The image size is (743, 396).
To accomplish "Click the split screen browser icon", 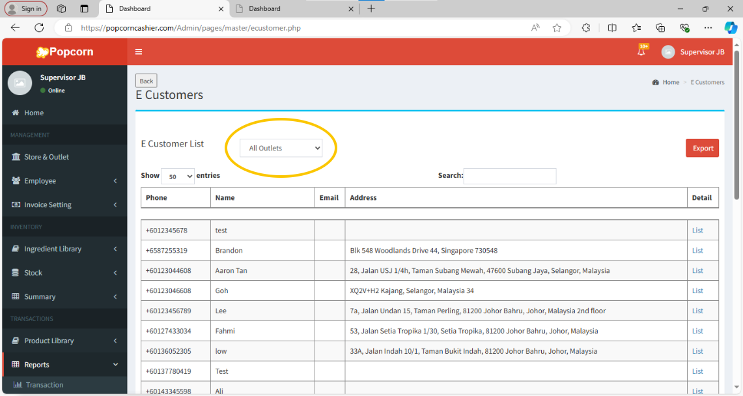I will point(612,28).
